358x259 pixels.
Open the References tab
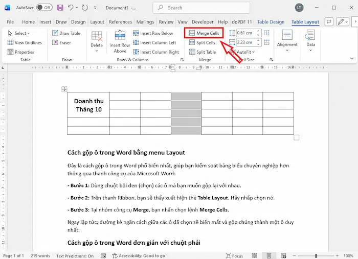(x=120, y=22)
